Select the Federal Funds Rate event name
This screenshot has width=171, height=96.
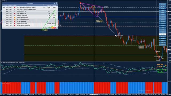[22, 24]
